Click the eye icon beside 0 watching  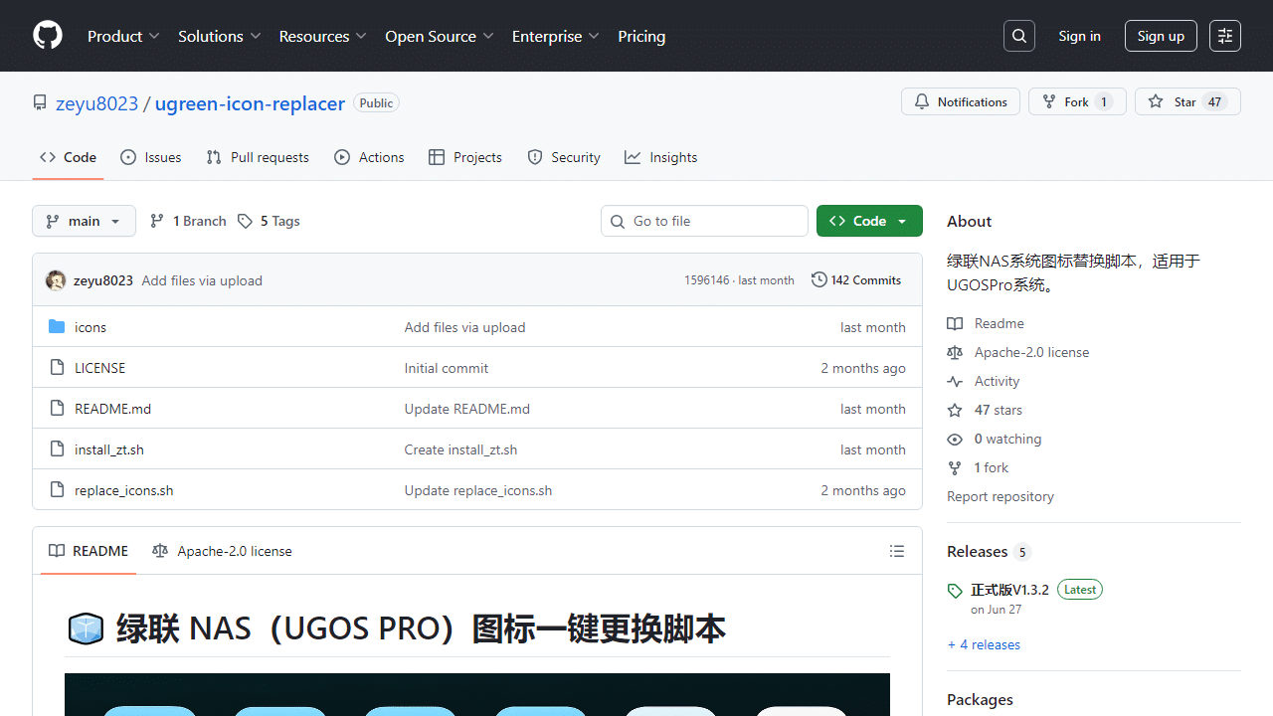pos(955,439)
